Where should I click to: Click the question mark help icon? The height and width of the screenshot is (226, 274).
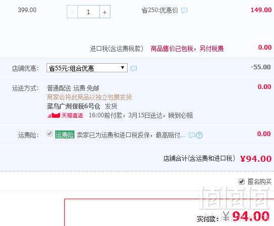pos(199,135)
